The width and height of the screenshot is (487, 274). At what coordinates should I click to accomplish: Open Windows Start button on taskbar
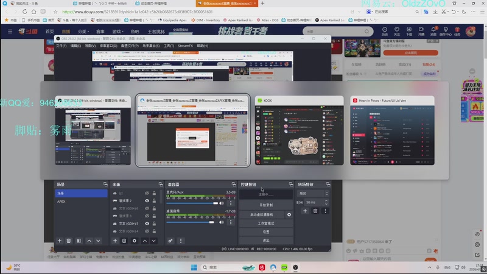pyautogui.click(x=194, y=267)
